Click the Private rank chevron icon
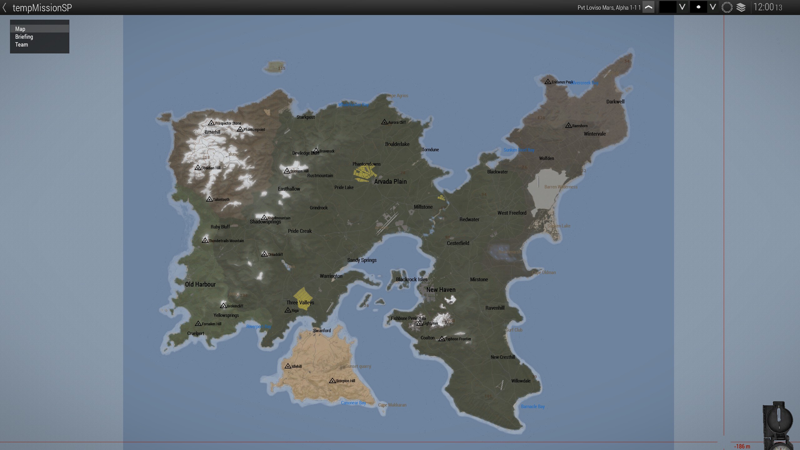The height and width of the screenshot is (450, 800). coord(648,7)
